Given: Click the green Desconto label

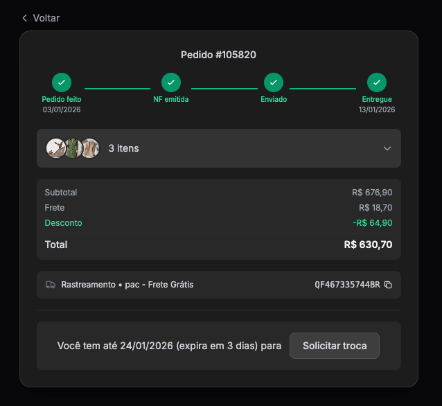Looking at the screenshot, I should 63,223.
